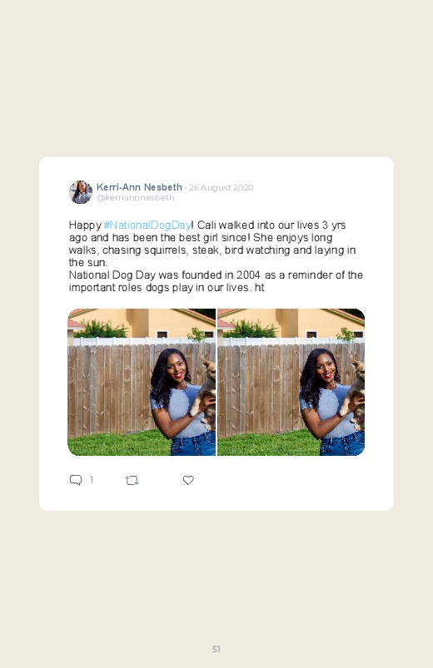This screenshot has width=433, height=668.
Task: Click the retweet arrows icon
Action: pos(132,481)
